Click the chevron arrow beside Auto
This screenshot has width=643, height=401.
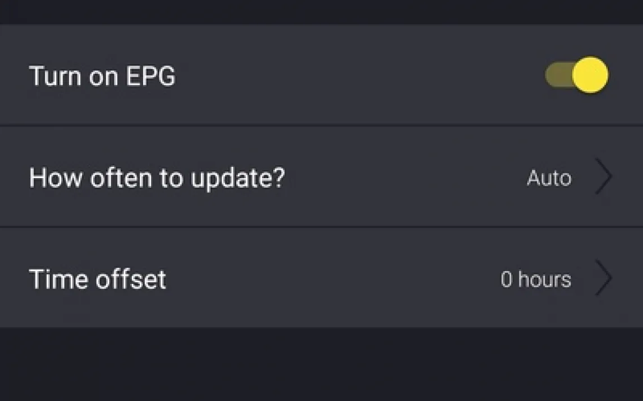(603, 177)
